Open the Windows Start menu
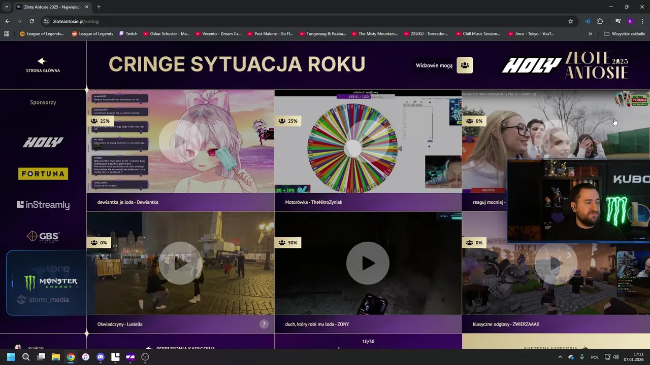 (x=11, y=357)
